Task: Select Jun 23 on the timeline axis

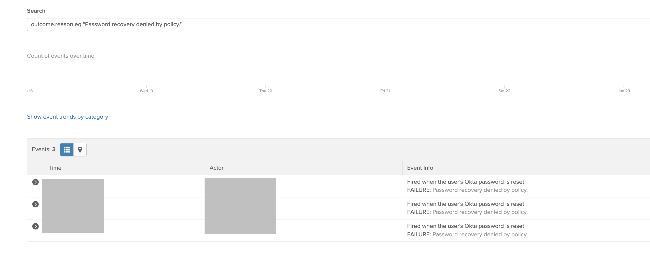Action: [x=624, y=91]
